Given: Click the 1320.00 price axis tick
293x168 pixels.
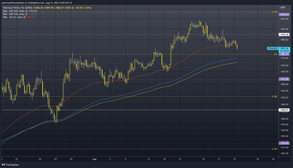Looking at the screenshot, I should click(284, 130).
